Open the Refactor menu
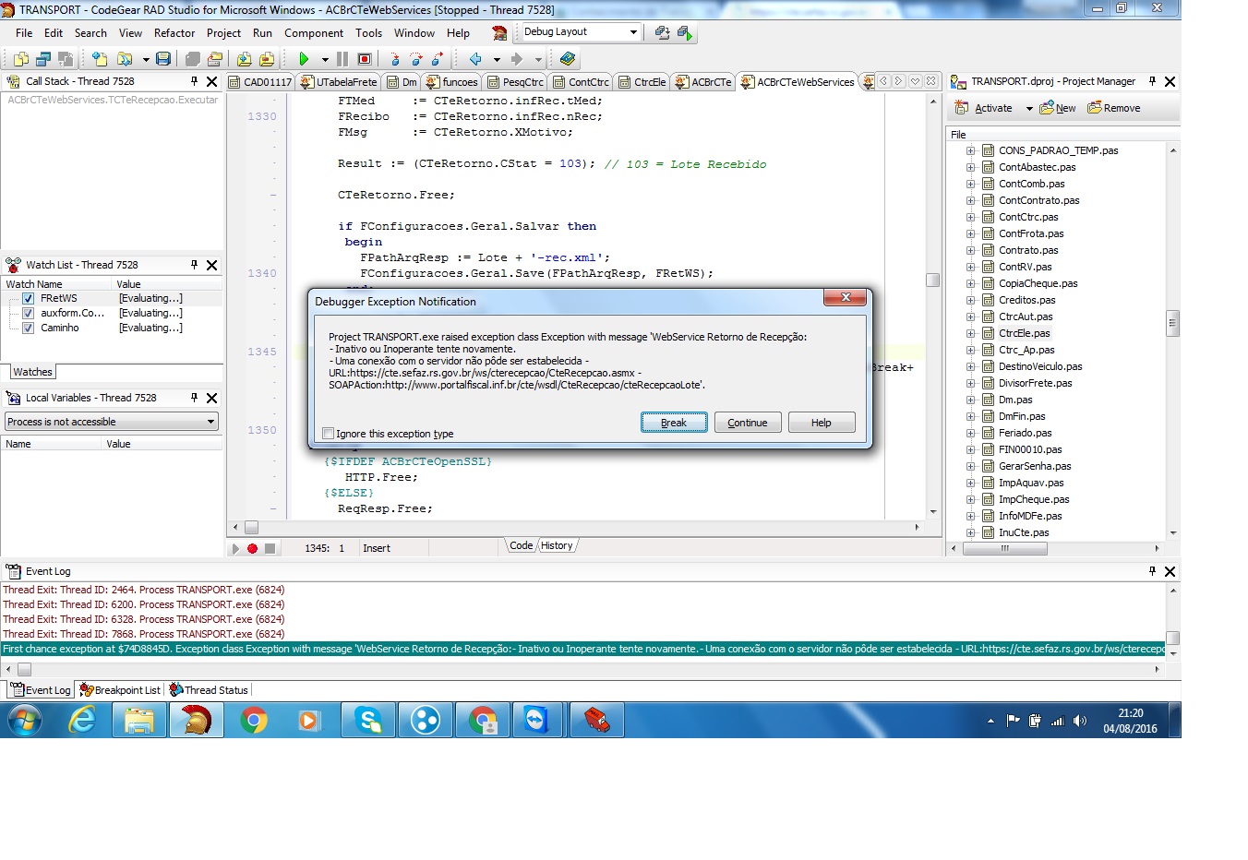Viewport: 1248px width, 860px height. (x=174, y=33)
